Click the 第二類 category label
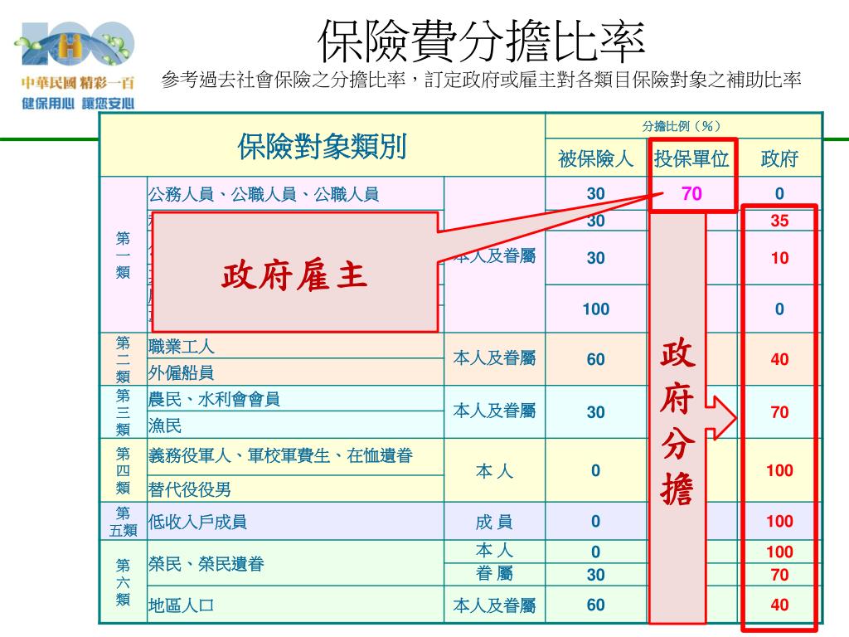The image size is (849, 637). pos(123,359)
